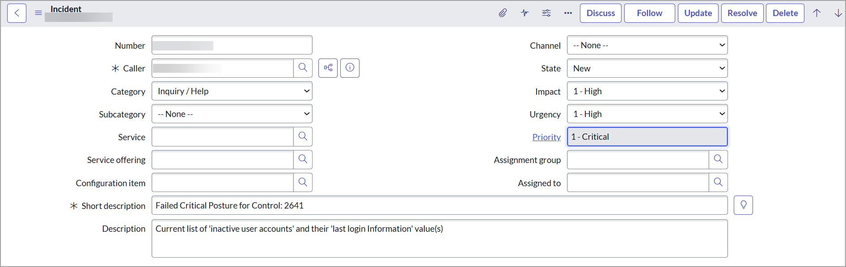Click the Incident form title text
846x267 pixels.
[66, 9]
